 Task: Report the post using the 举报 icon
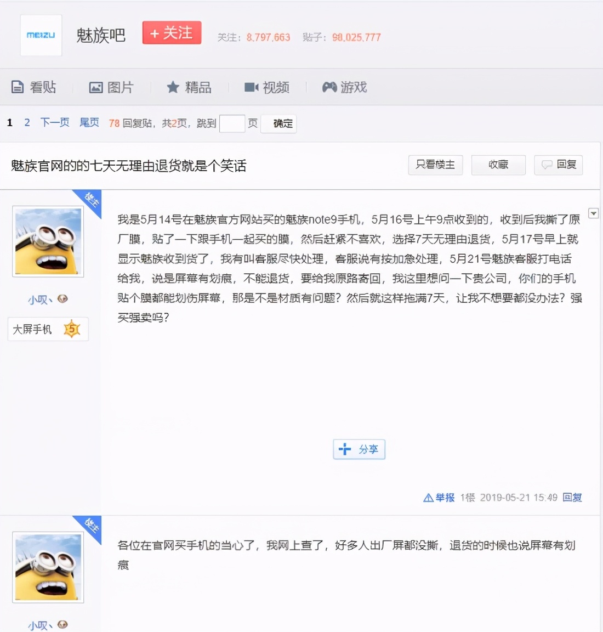click(x=428, y=498)
